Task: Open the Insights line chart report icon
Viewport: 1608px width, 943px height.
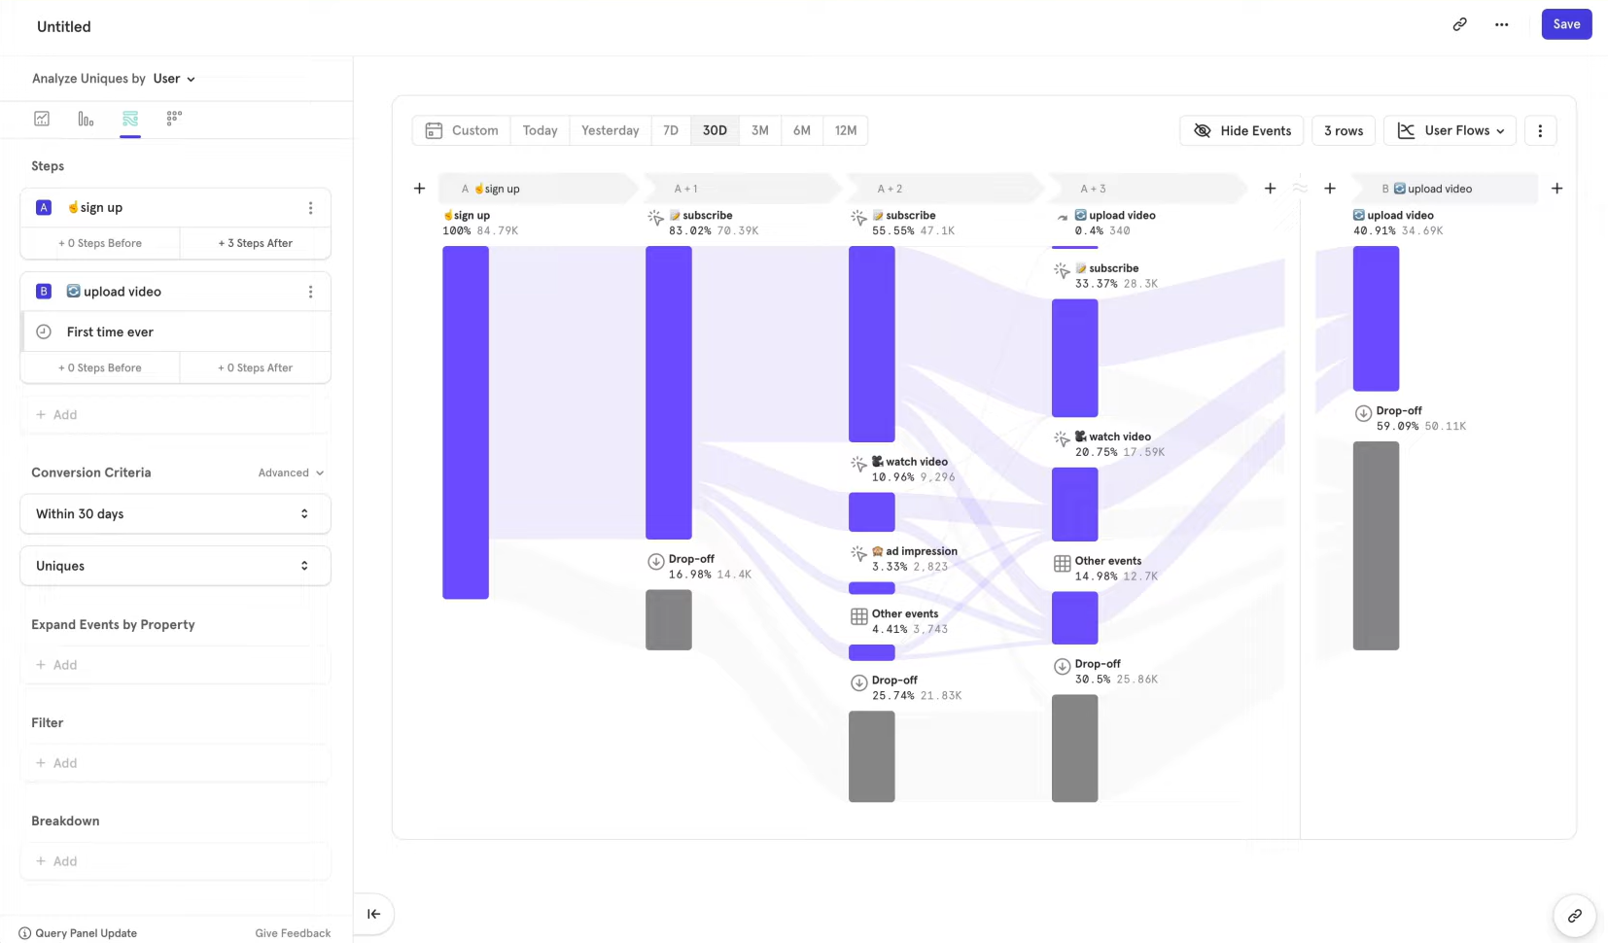Action: [x=42, y=119]
